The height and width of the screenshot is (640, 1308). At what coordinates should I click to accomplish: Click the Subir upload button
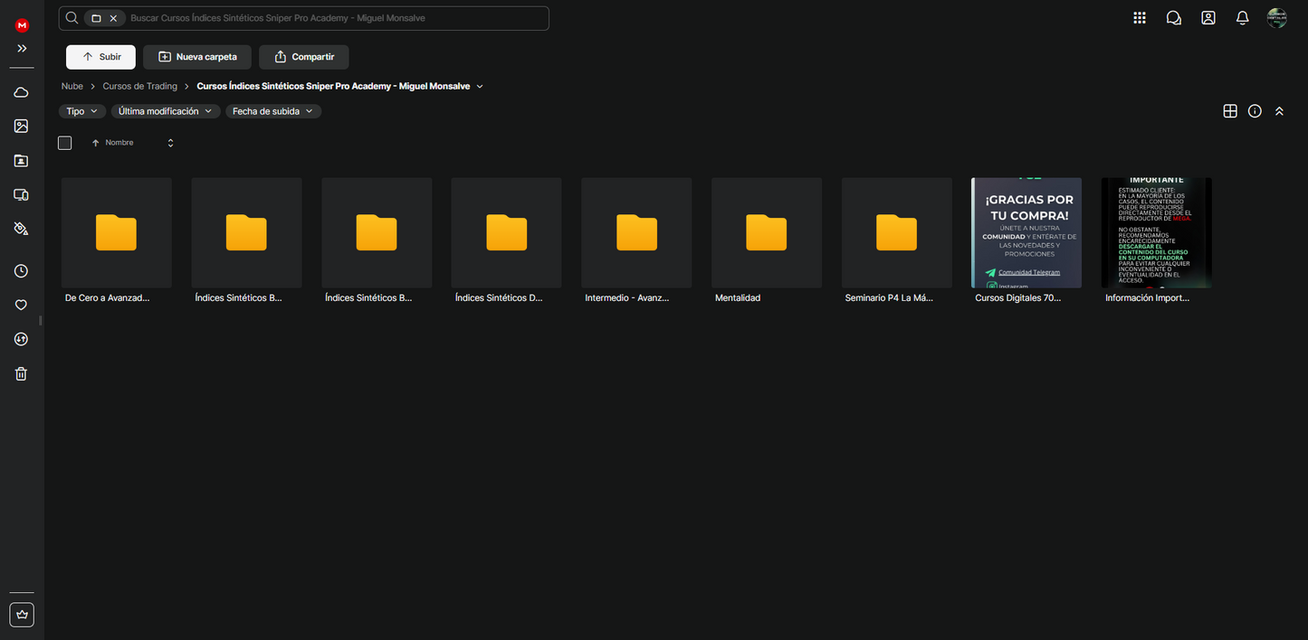(100, 57)
